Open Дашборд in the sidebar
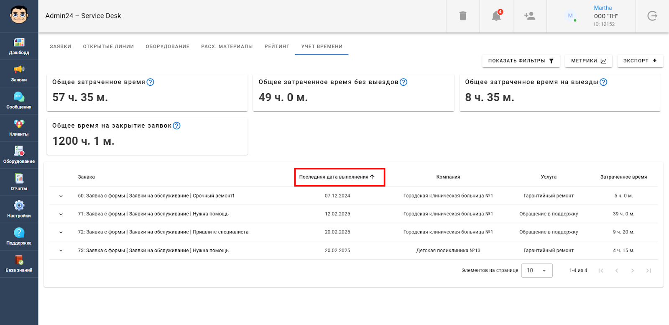This screenshot has width=669, height=325. 19,46
